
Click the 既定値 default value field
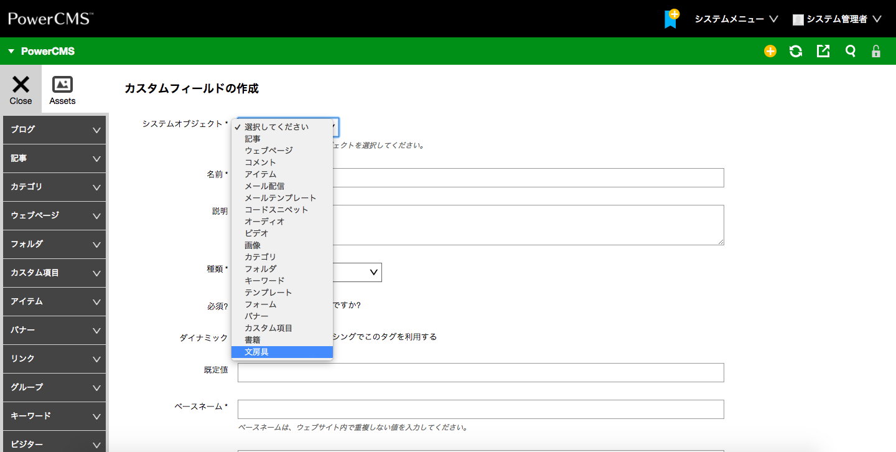pos(481,372)
